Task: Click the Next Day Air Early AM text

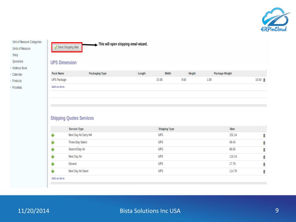Action: pos(80,135)
